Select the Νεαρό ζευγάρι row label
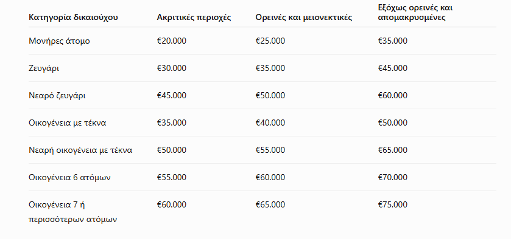Image resolution: width=511 pixels, height=239 pixels. [x=57, y=95]
